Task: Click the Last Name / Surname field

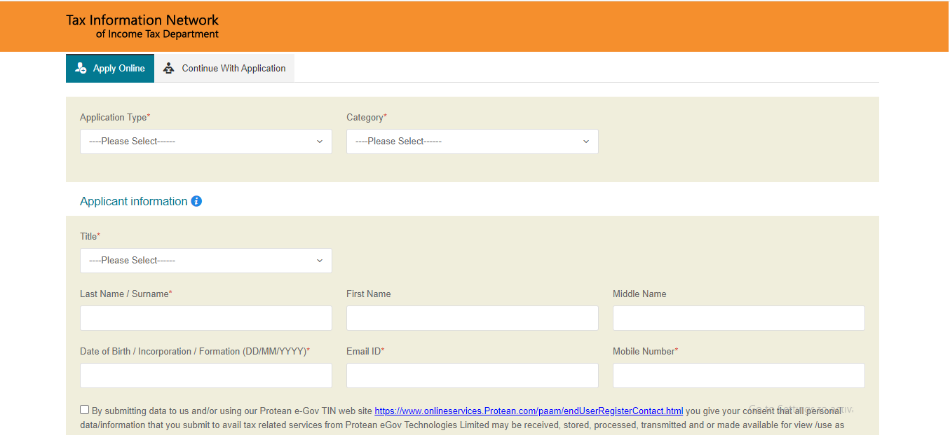Action: [x=205, y=318]
